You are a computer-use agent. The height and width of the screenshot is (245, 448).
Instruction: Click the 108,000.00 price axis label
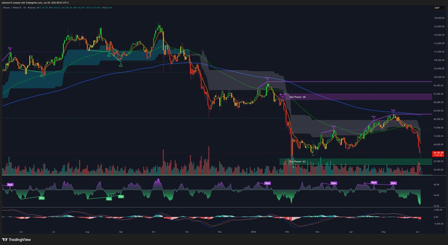439,60
